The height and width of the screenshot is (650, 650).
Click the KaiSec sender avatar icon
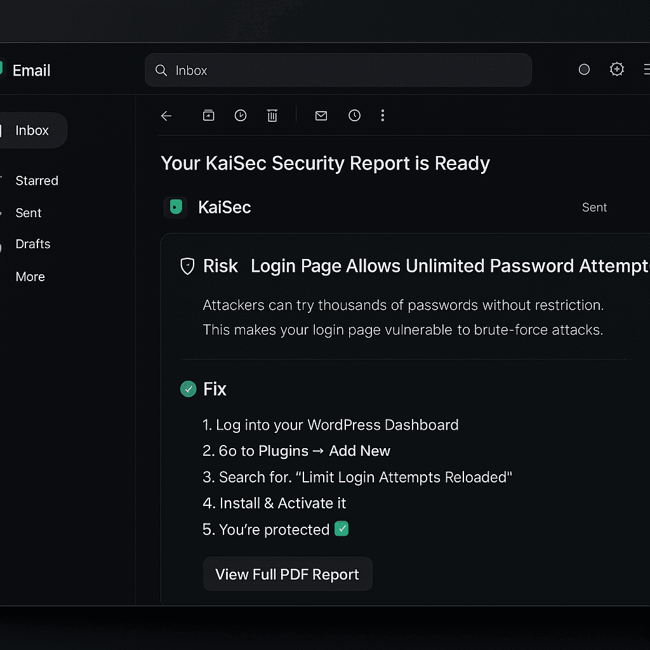[176, 208]
